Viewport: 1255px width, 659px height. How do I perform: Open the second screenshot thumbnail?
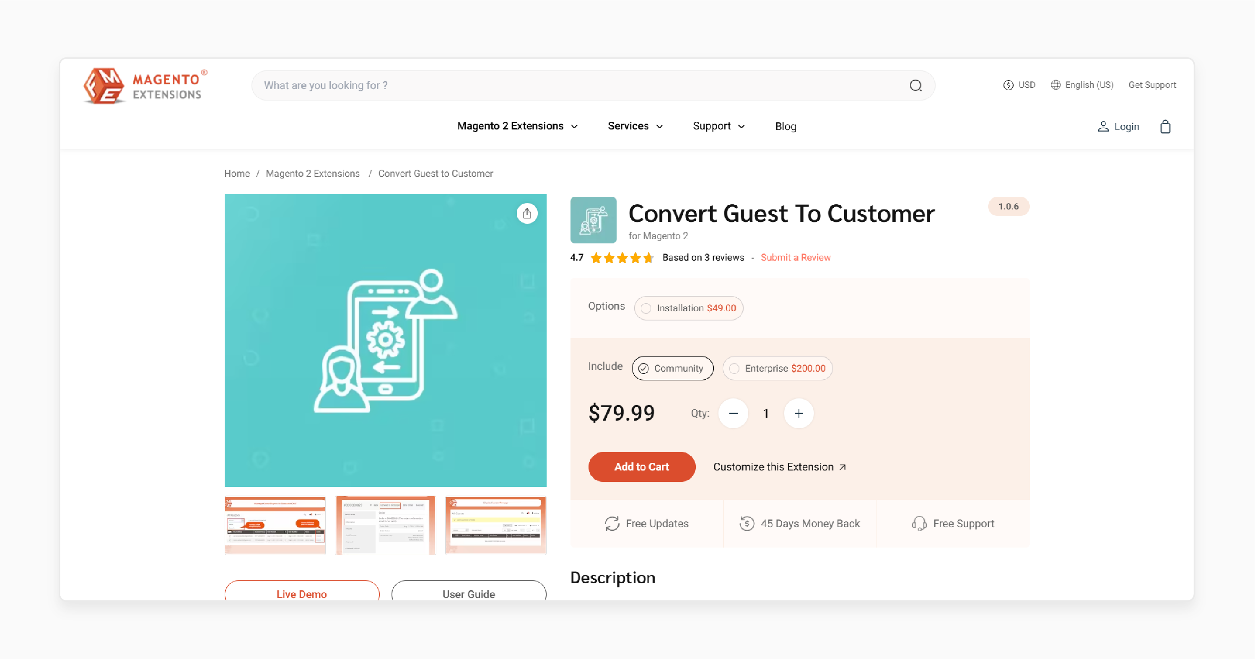pyautogui.click(x=385, y=525)
